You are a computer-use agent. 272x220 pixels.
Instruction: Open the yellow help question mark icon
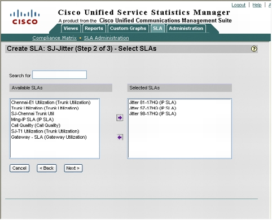pos(254,49)
